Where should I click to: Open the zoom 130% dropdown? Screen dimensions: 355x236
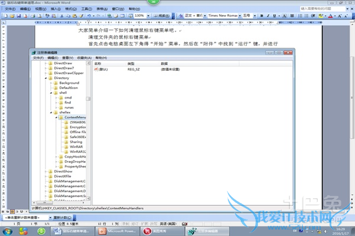coord(149,16)
